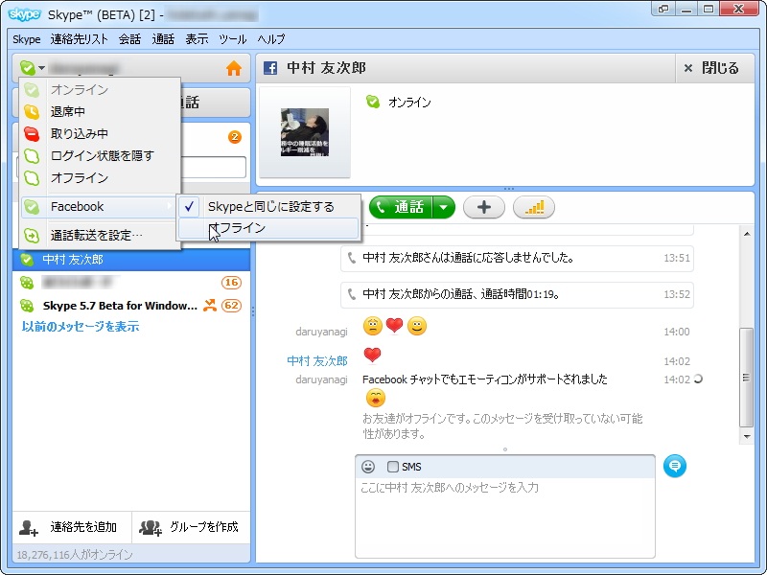The height and width of the screenshot is (575, 767).
Task: Click the orange Home icon
Action: pos(234,68)
